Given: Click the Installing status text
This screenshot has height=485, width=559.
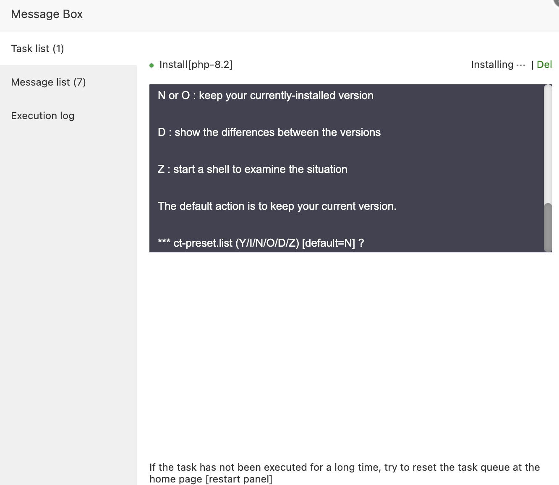Looking at the screenshot, I should point(492,65).
